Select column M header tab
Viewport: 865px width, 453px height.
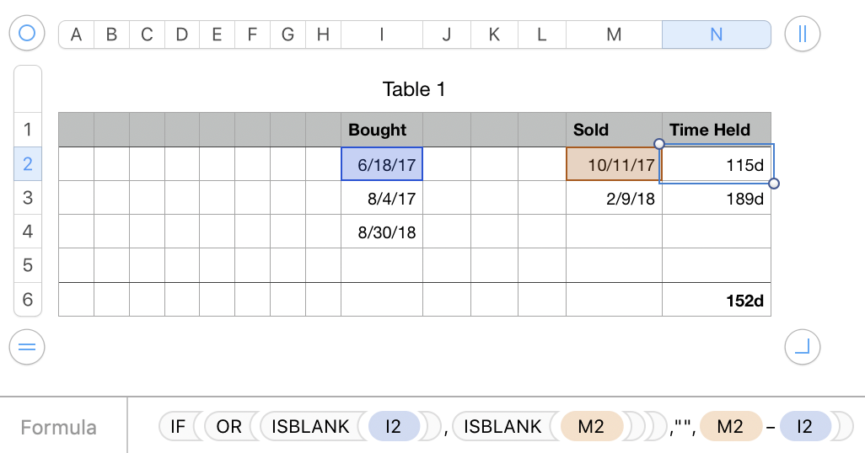click(x=614, y=35)
